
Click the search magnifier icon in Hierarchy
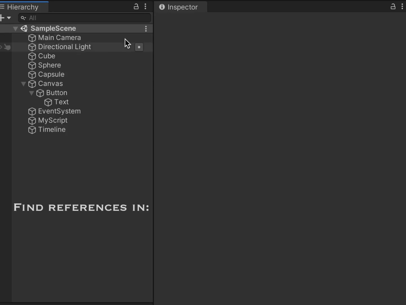click(x=23, y=18)
